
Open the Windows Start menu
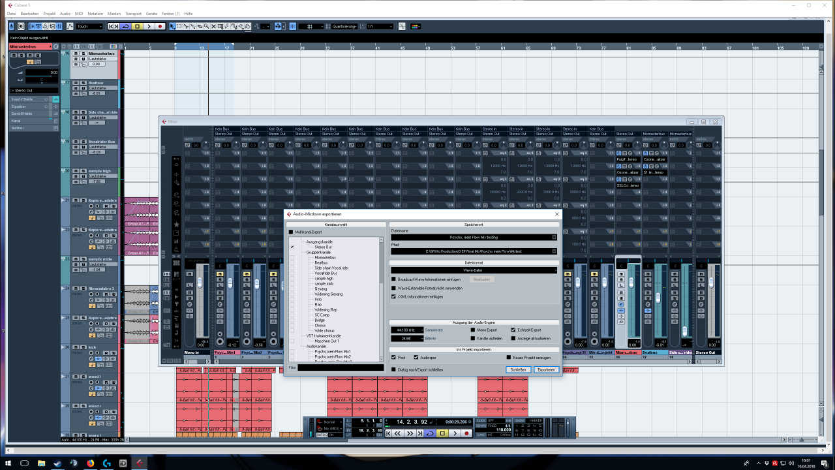point(7,463)
